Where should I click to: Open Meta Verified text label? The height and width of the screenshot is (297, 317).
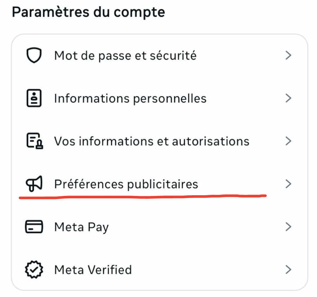pyautogui.click(x=93, y=270)
